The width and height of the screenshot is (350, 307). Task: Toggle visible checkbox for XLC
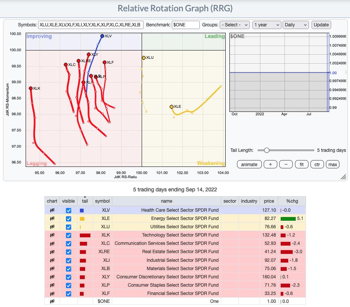coord(69,244)
